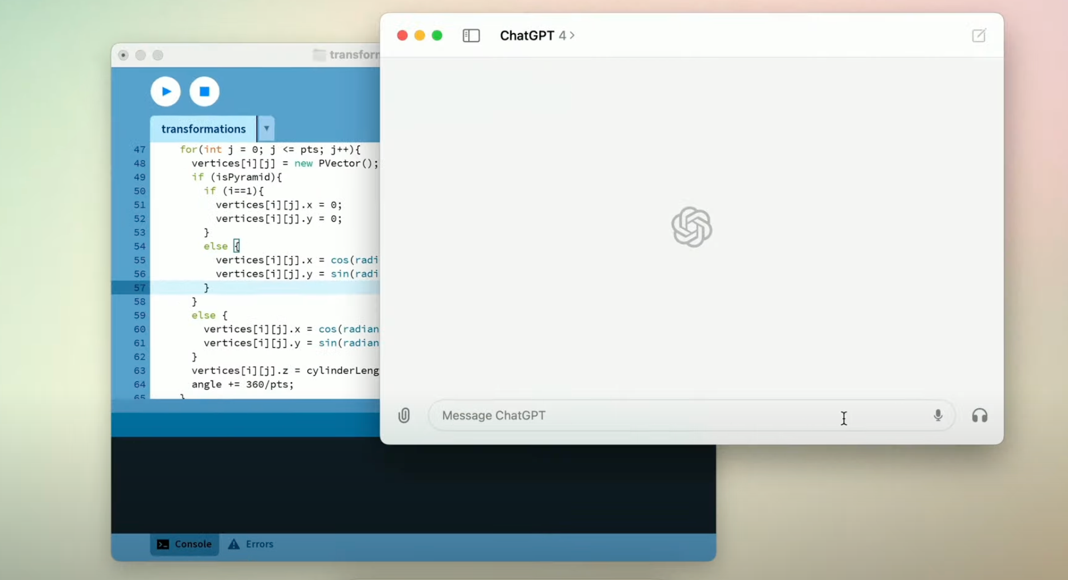Screen dimensions: 1068x580
Task: Click the "for(int j = 0" loop line
Action: coord(270,149)
